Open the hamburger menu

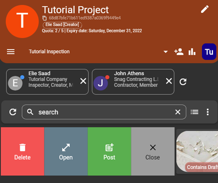click(x=11, y=52)
